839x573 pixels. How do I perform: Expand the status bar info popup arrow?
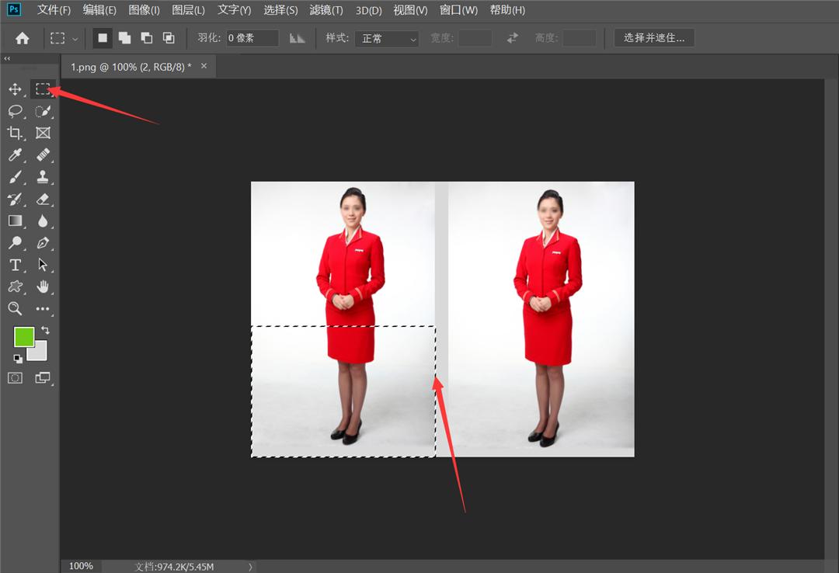coord(251,567)
